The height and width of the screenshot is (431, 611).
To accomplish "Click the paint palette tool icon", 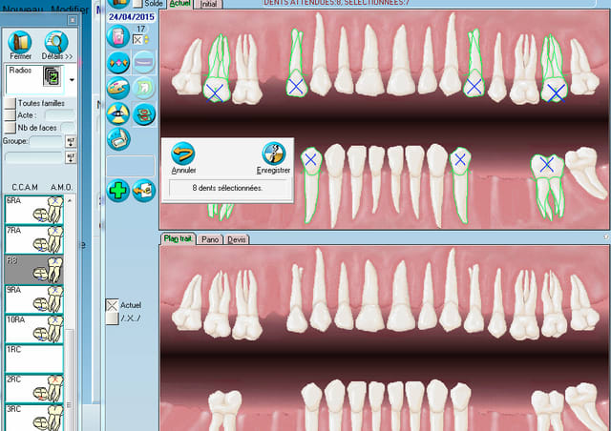I will coord(118,89).
